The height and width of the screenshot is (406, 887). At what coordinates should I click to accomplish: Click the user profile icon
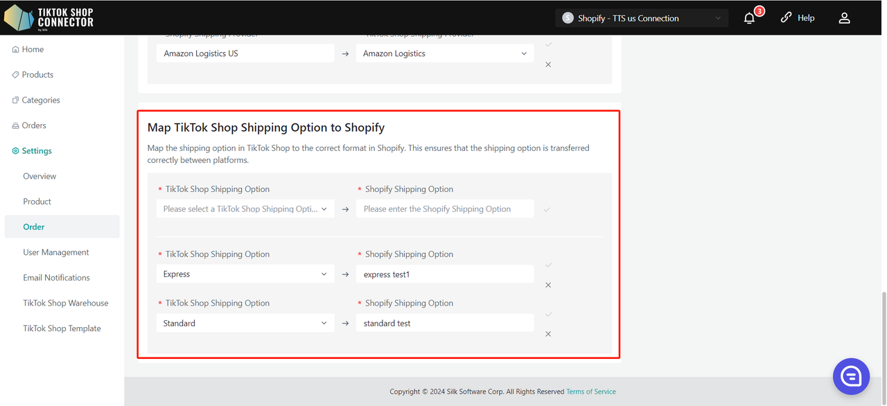[x=844, y=19]
